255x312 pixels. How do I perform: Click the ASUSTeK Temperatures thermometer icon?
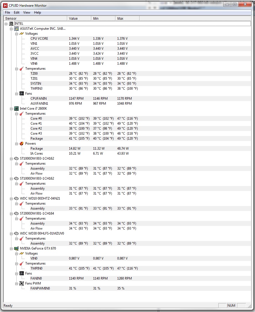point(21,69)
